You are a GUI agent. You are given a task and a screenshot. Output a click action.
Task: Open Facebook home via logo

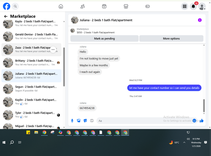(6, 6)
